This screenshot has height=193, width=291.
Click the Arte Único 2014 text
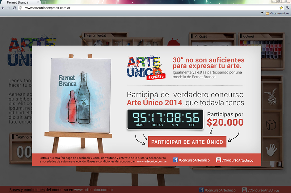[x=154, y=103]
